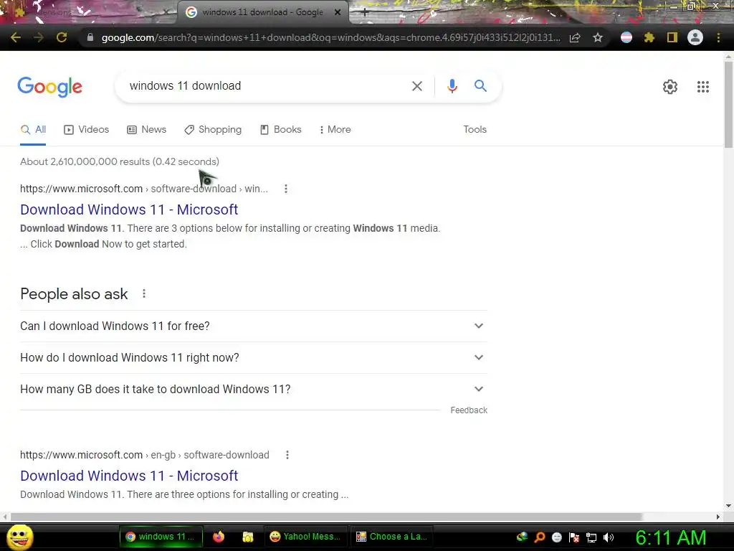Click the network tray icon
The width and height of the screenshot is (734, 551).
point(591,537)
